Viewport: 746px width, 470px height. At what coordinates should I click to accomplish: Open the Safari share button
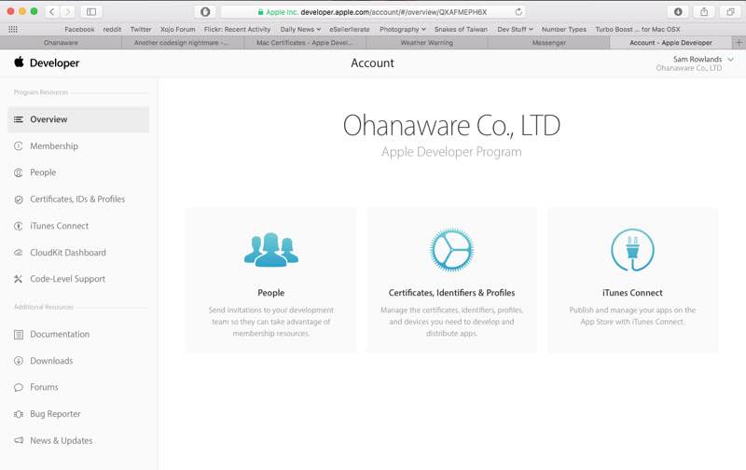click(x=704, y=11)
